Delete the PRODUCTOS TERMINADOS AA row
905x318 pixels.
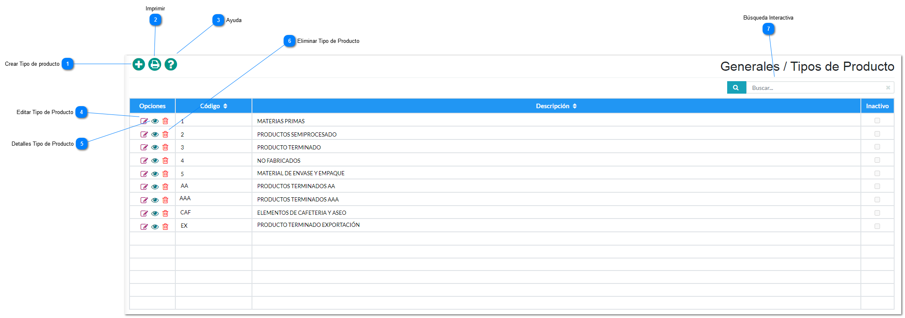[x=165, y=187]
